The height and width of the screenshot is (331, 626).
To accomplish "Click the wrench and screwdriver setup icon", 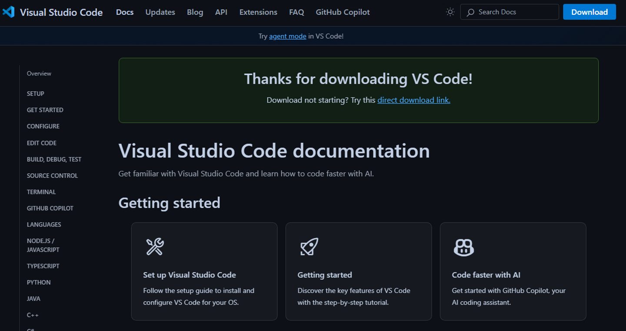I will coord(155,247).
